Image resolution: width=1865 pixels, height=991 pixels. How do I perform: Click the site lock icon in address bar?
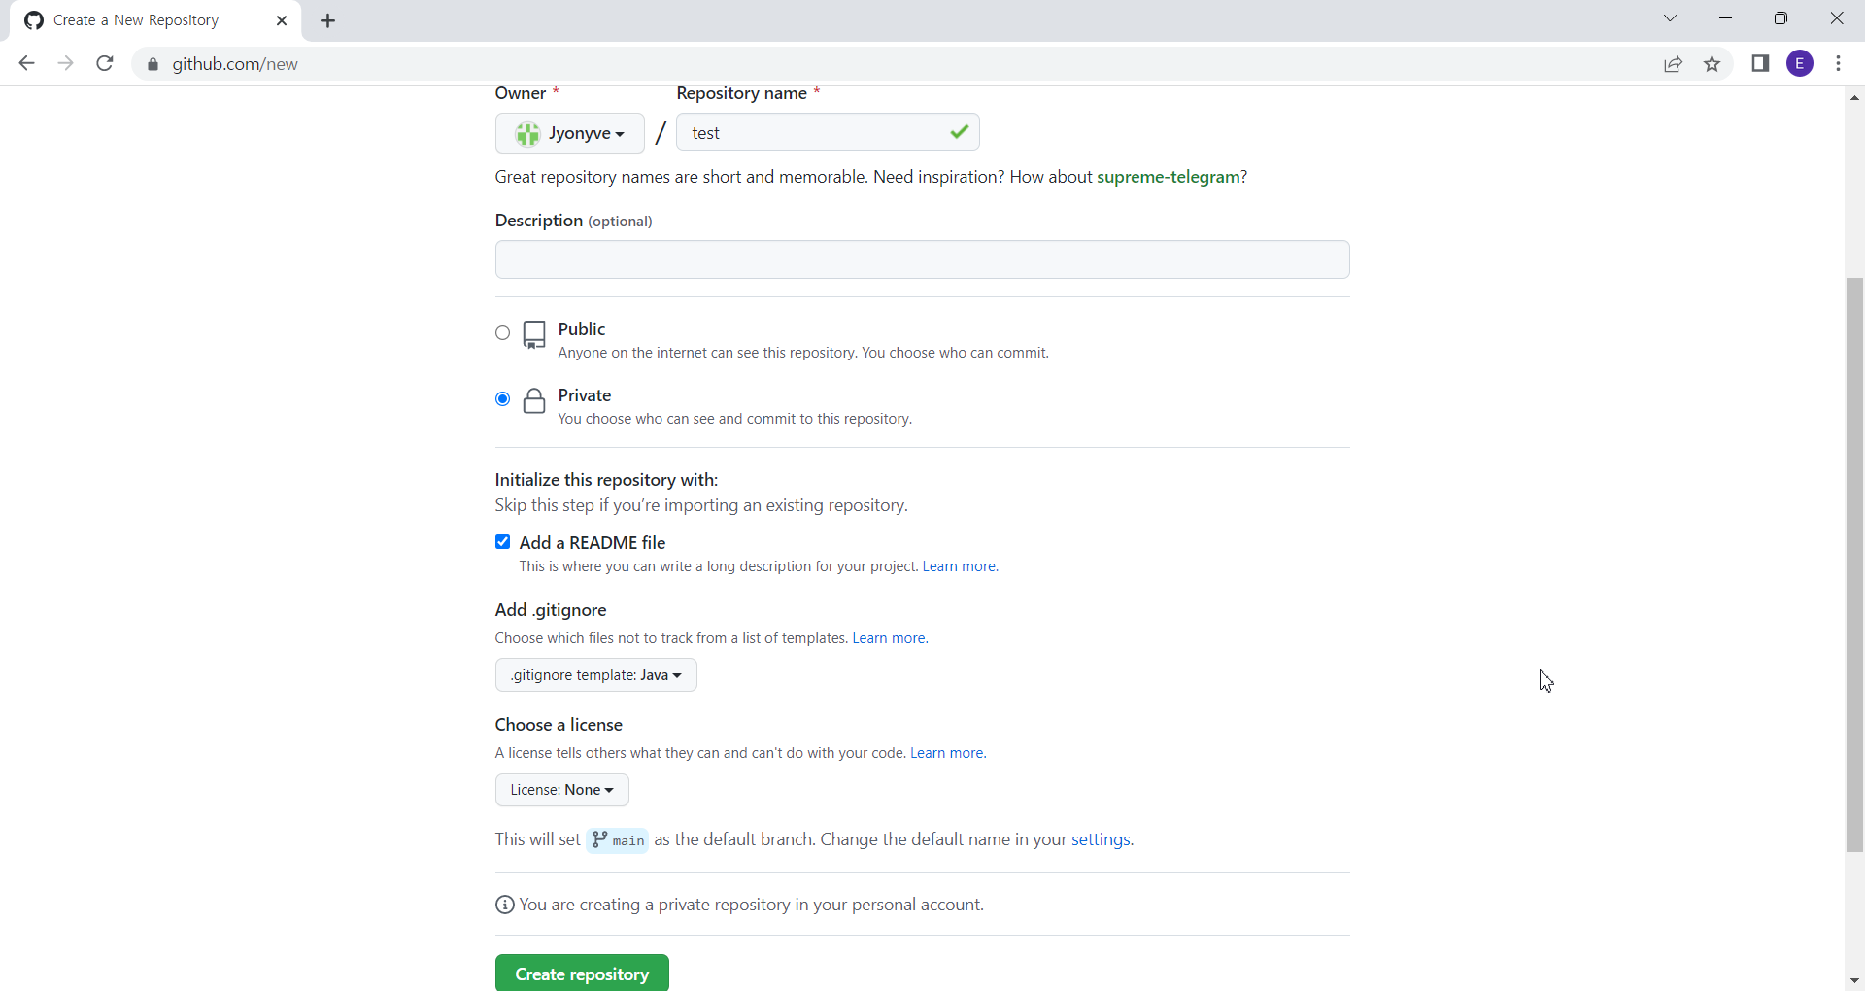pyautogui.click(x=153, y=64)
